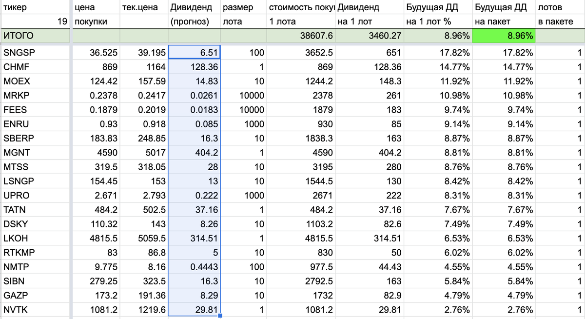Select UPRO current price 2.793
The width and height of the screenshot is (585, 319).
(x=144, y=195)
